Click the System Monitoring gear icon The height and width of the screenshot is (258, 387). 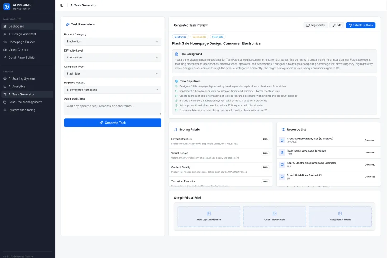5,110
